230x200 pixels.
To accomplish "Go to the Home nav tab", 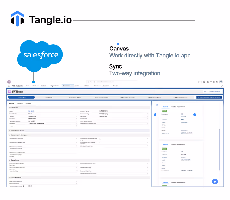I will [x=28, y=86].
